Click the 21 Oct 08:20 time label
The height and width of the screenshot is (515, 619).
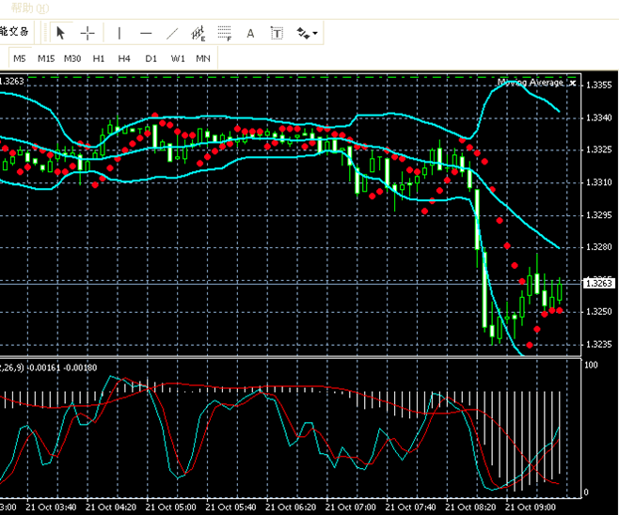click(x=470, y=507)
